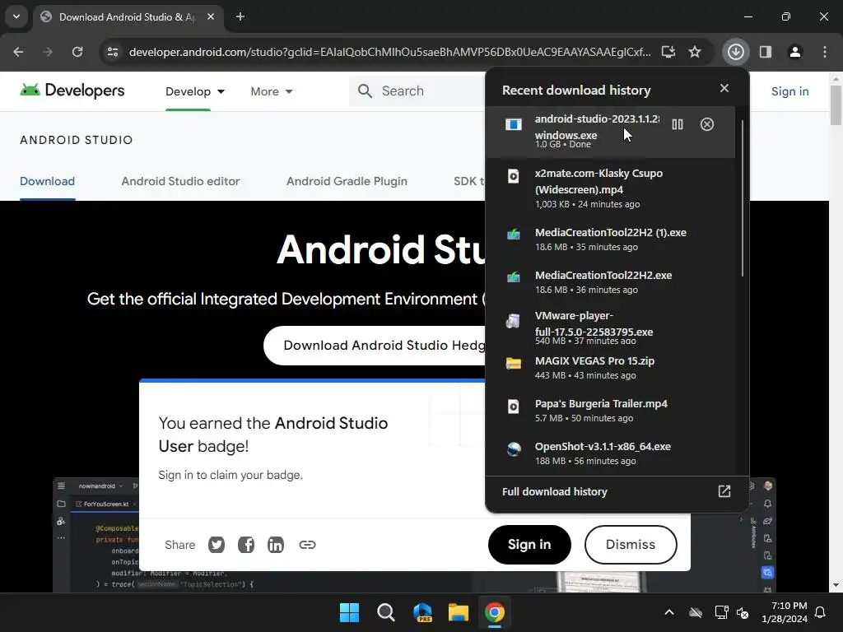The height and width of the screenshot is (632, 843).
Task: Share on Twitter icon
Action: (217, 545)
